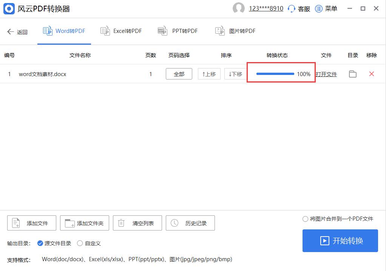Screen dimensions: 386x271
Task: Click the user avatar icon
Action: click(x=239, y=8)
